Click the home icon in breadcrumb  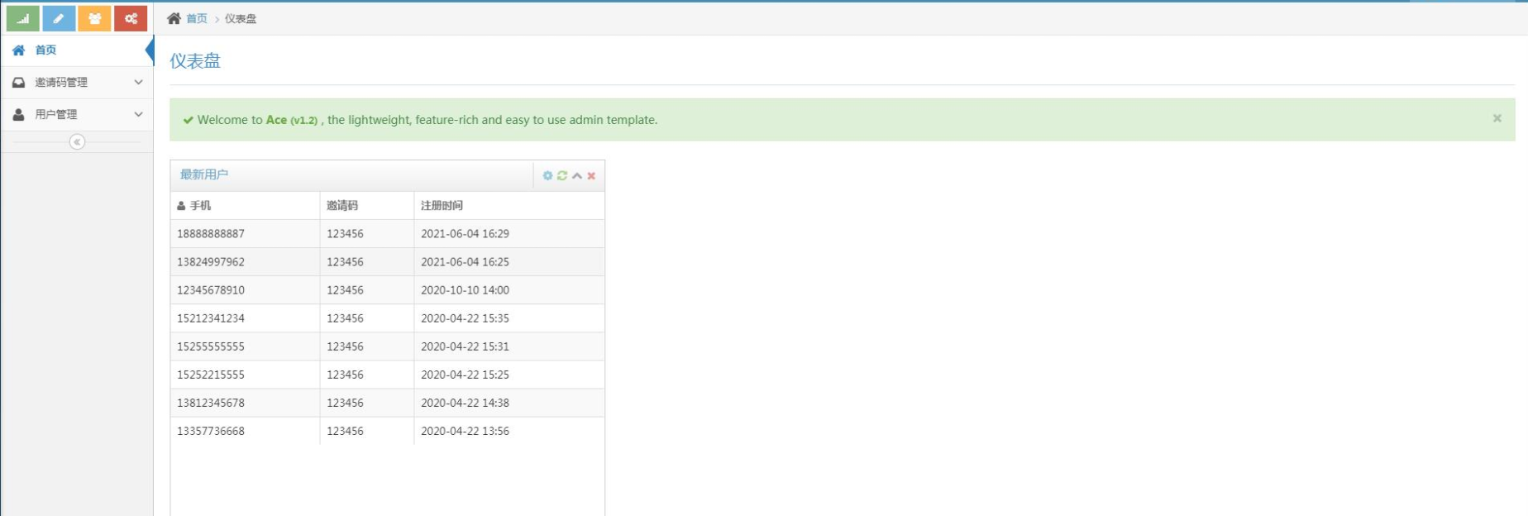(174, 18)
